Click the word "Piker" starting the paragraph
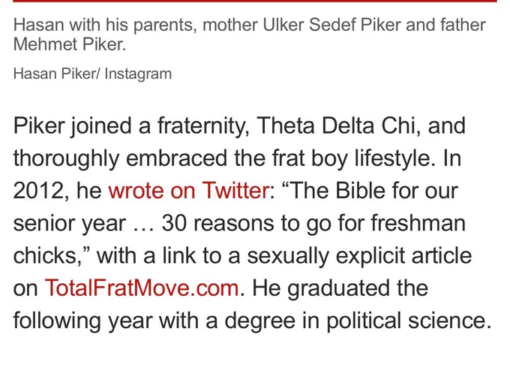 pos(39,125)
